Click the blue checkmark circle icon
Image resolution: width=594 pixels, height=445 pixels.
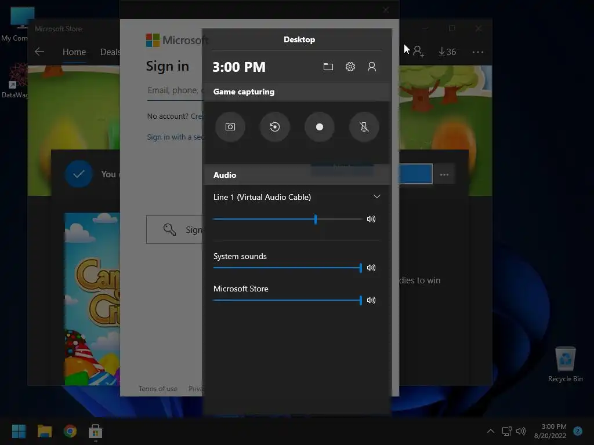click(x=79, y=174)
